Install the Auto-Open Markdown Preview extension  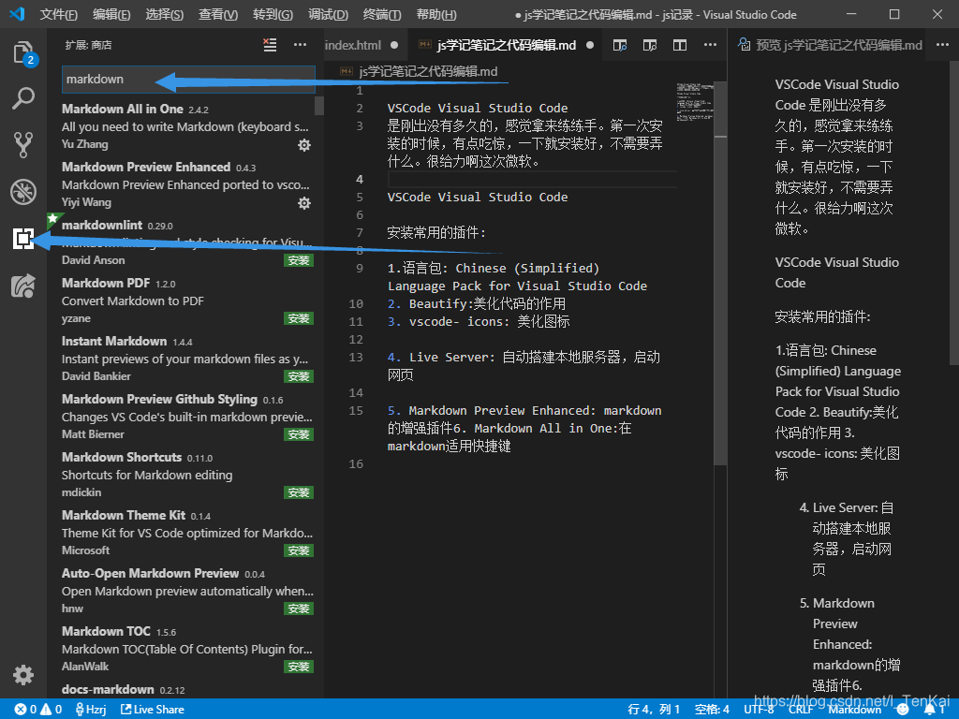click(299, 609)
